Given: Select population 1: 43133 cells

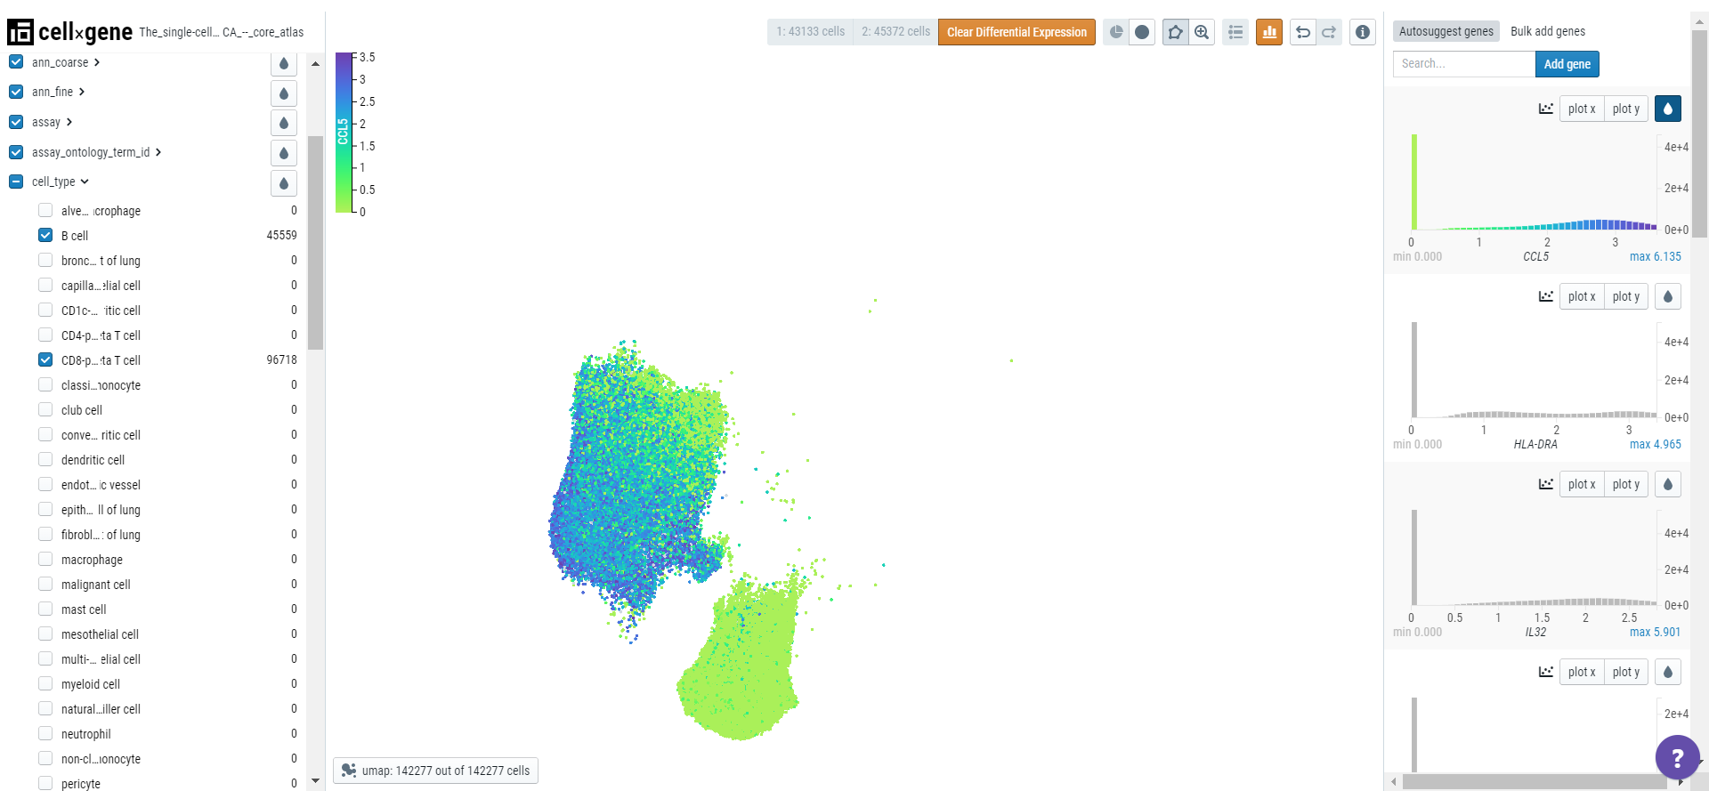Looking at the screenshot, I should click(810, 32).
